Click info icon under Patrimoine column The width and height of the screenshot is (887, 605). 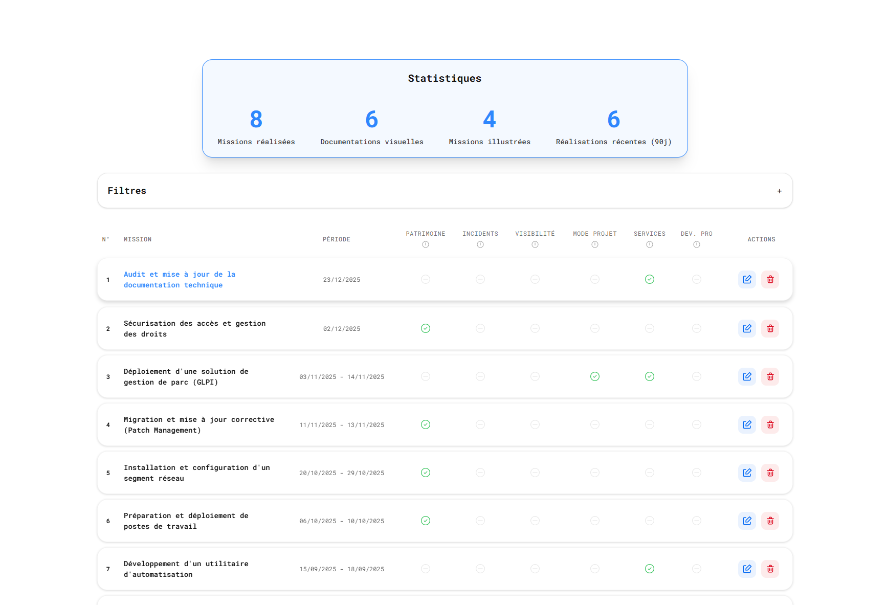pos(426,244)
